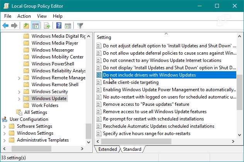
Task: Select 'Enabling Windows Update Power Management' setting
Action: pos(169,90)
